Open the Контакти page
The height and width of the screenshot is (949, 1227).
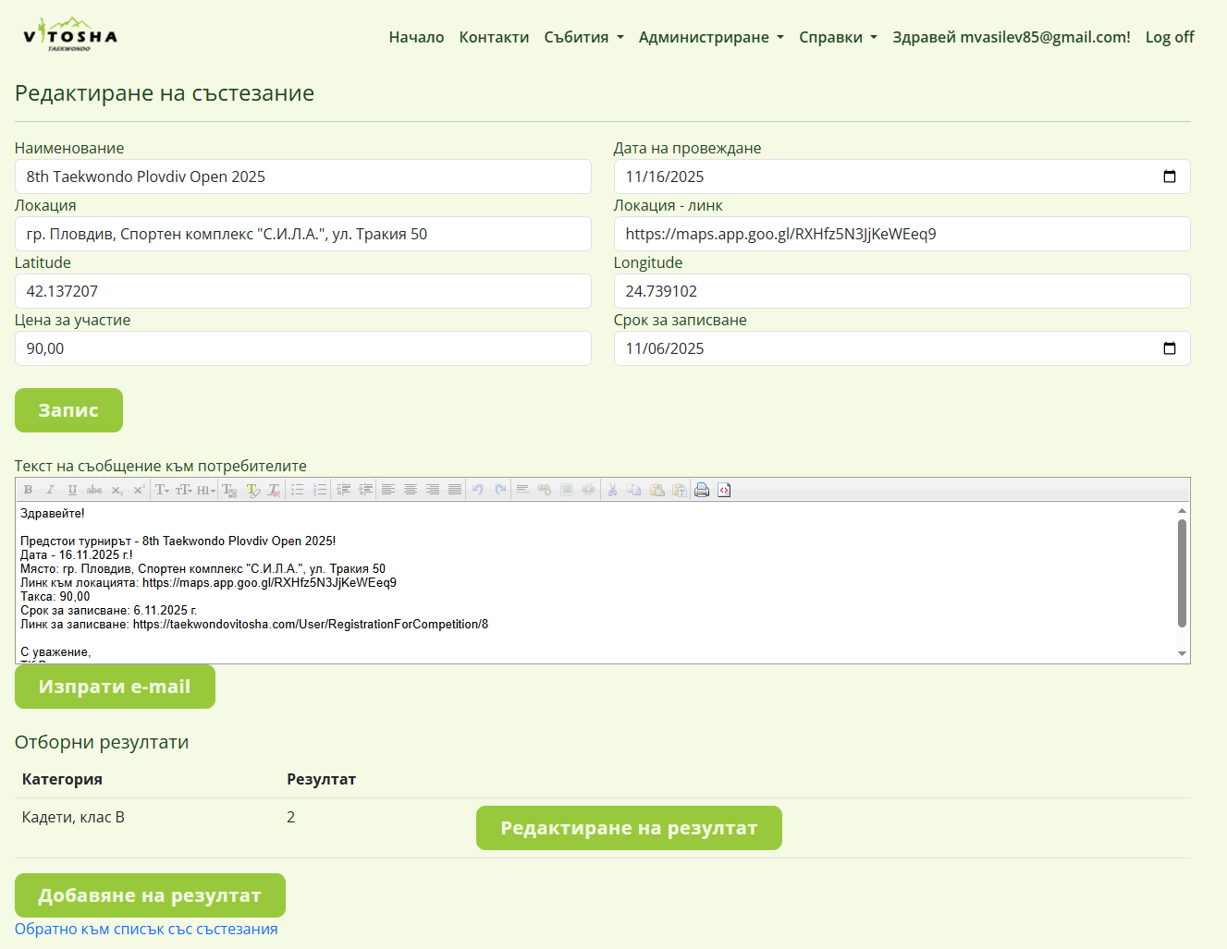494,37
